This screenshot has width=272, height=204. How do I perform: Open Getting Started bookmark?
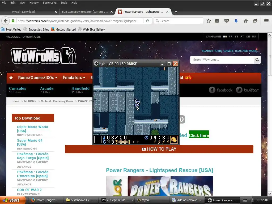click(63, 29)
